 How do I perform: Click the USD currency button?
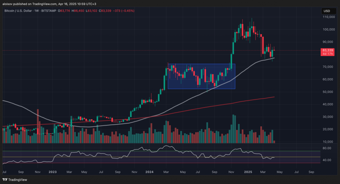(329, 11)
